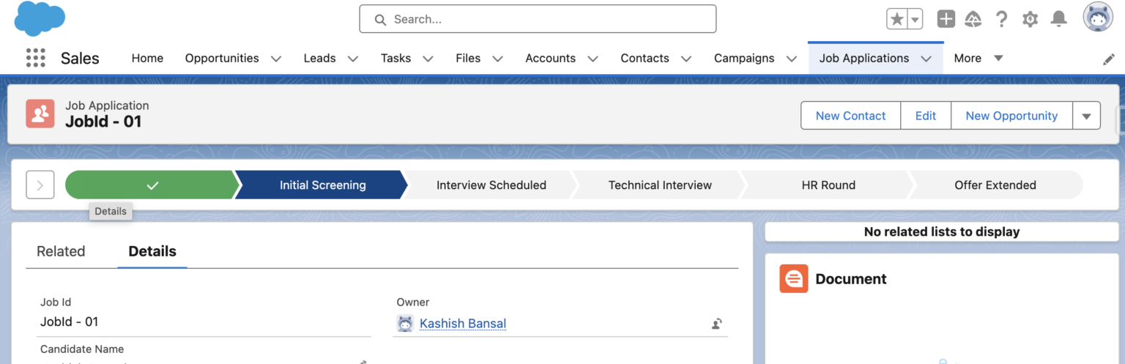This screenshot has width=1125, height=364.
Task: Open the Kashish Bansal owner link
Action: tap(462, 323)
